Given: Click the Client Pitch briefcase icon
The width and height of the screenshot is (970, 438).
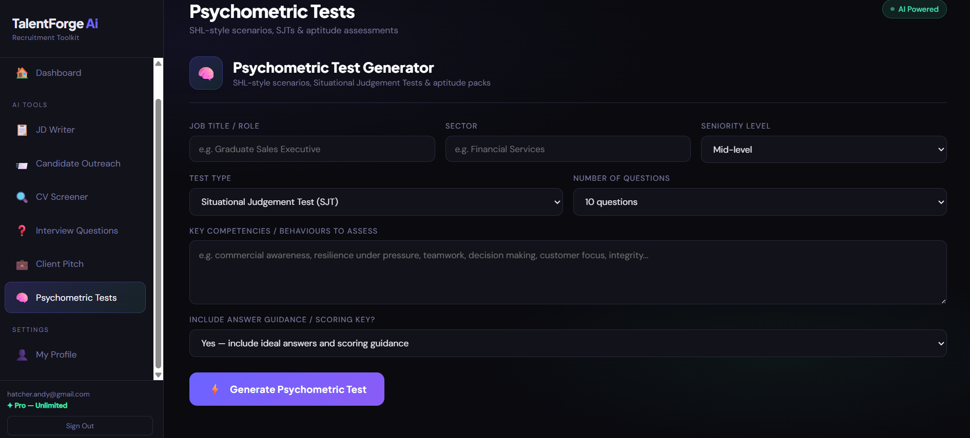Looking at the screenshot, I should click(22, 265).
